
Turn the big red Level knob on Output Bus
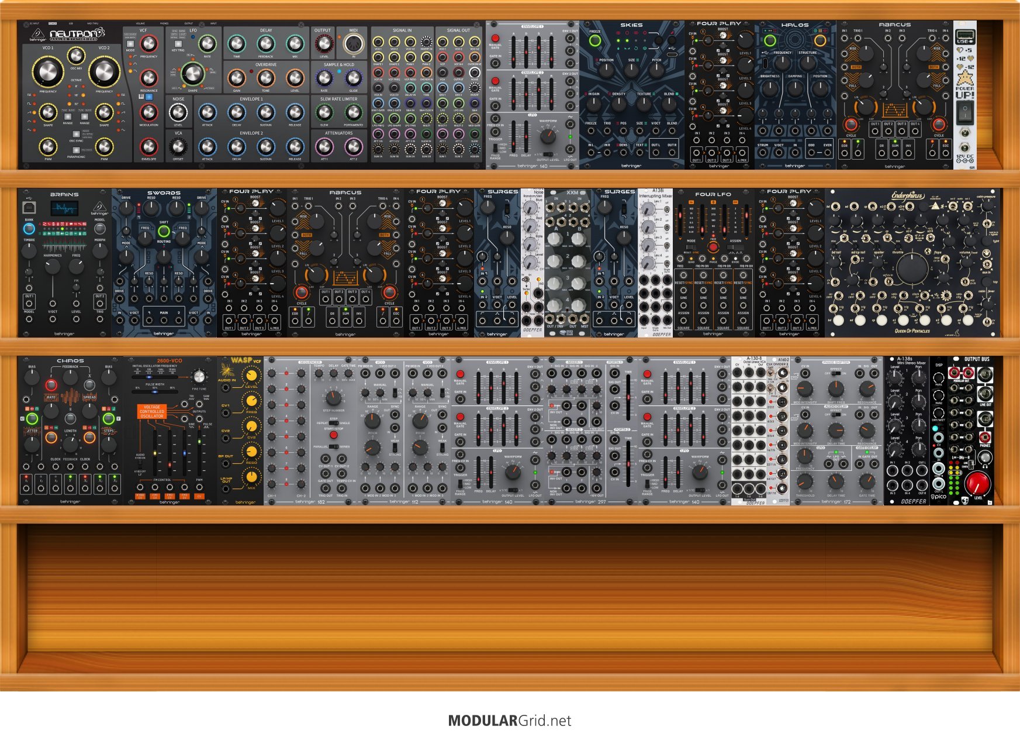pos(978,484)
